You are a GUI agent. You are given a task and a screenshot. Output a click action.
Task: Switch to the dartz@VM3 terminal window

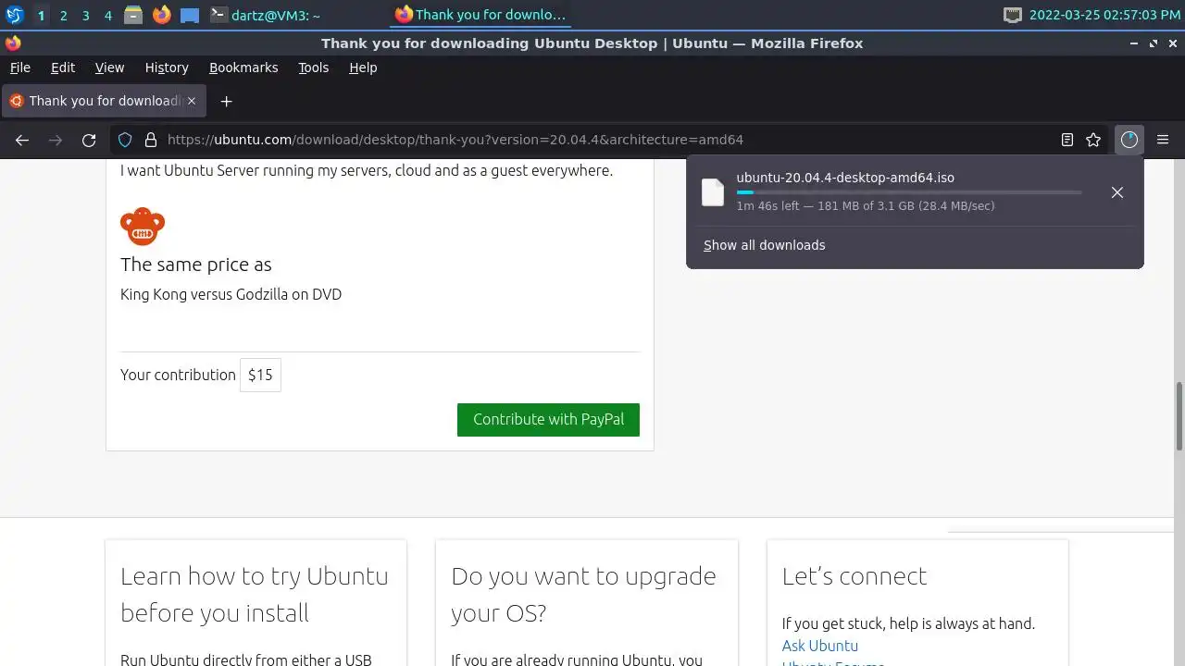pos(266,15)
